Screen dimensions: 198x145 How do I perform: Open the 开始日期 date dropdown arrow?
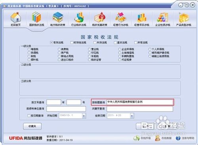(x=84, y=116)
